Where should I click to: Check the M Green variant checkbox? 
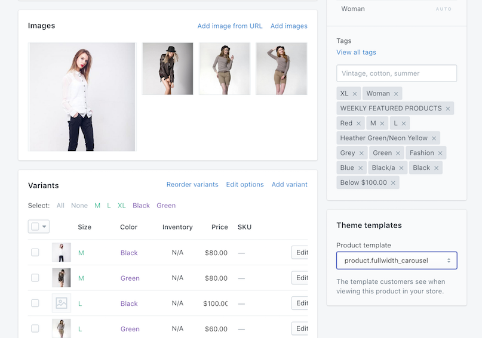coord(35,278)
